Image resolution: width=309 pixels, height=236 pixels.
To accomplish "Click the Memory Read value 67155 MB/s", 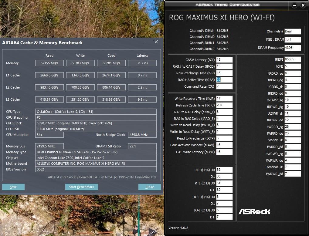I will [x=49, y=63].
